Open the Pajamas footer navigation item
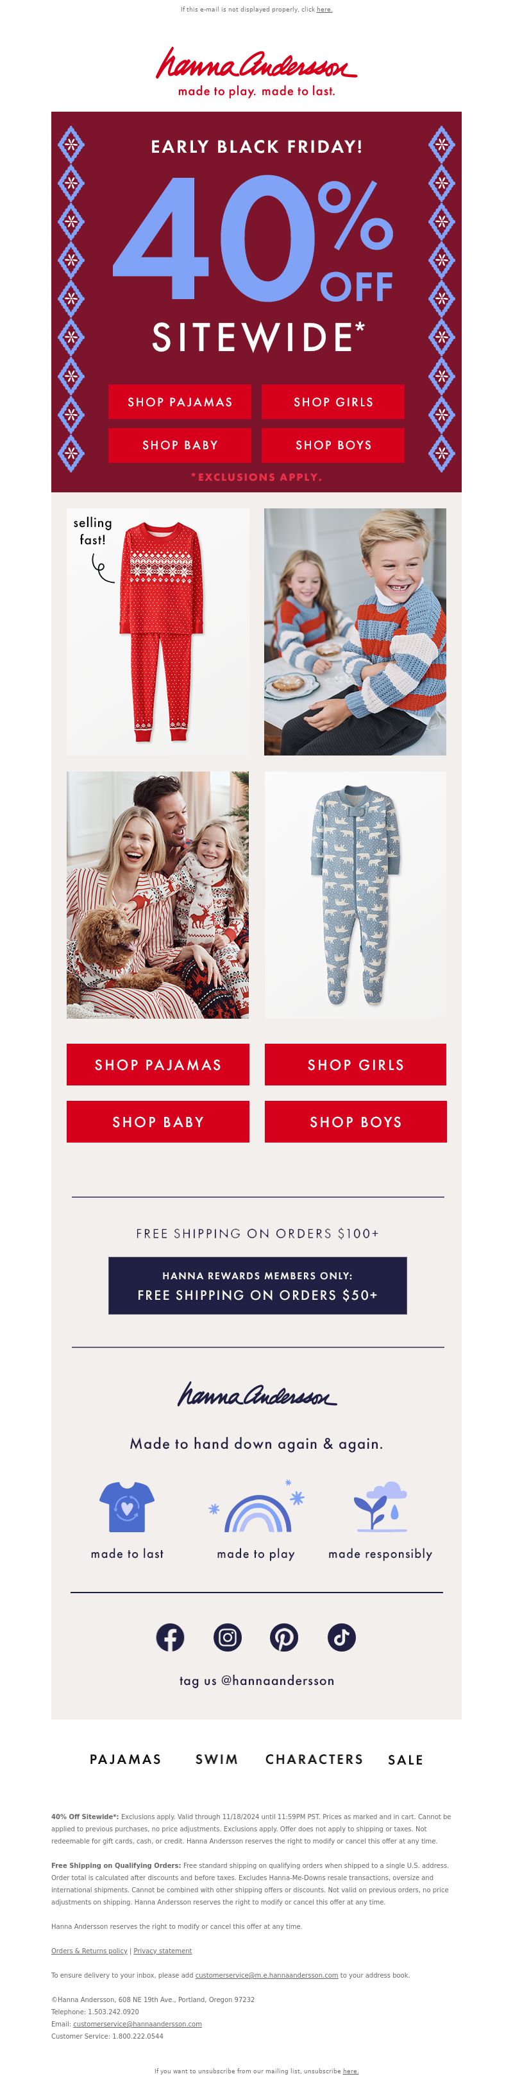Image resolution: width=513 pixels, height=2090 pixels. pyautogui.click(x=126, y=1759)
